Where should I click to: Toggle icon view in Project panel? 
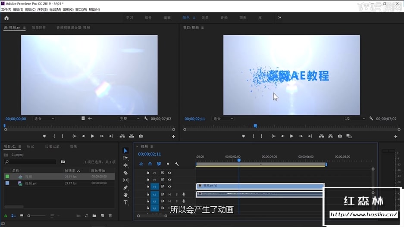[22, 216]
